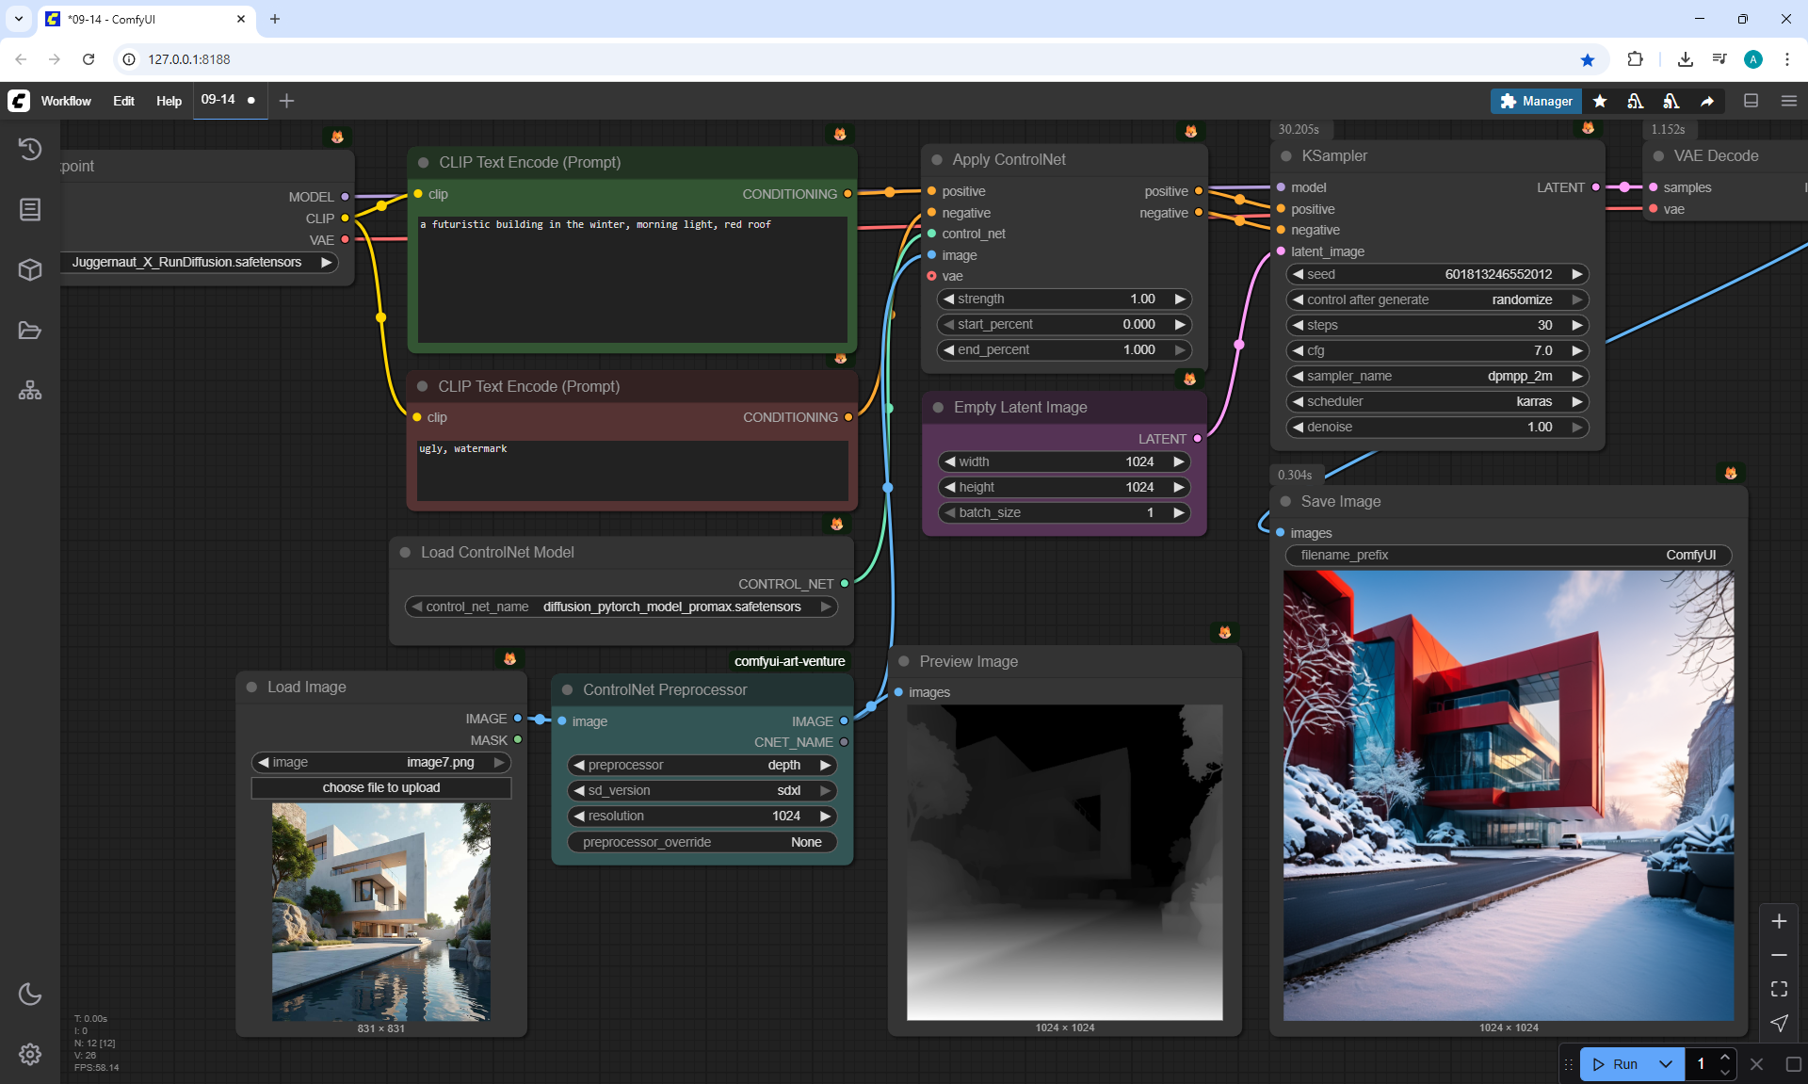This screenshot has height=1084, width=1808.
Task: Open the Edit menu
Action: pos(123,101)
